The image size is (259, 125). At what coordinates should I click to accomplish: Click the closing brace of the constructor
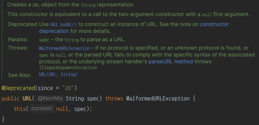point(3,119)
